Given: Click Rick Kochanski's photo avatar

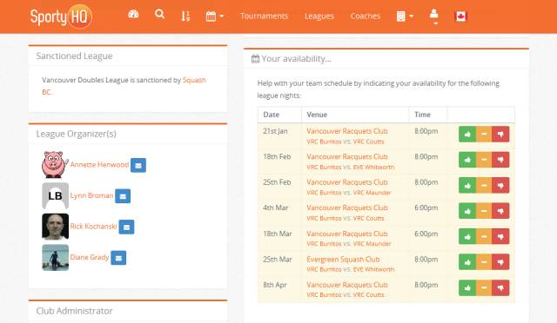Looking at the screenshot, I should (x=55, y=227).
